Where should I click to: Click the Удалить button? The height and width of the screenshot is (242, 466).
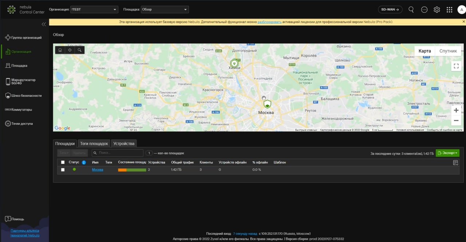click(79, 153)
